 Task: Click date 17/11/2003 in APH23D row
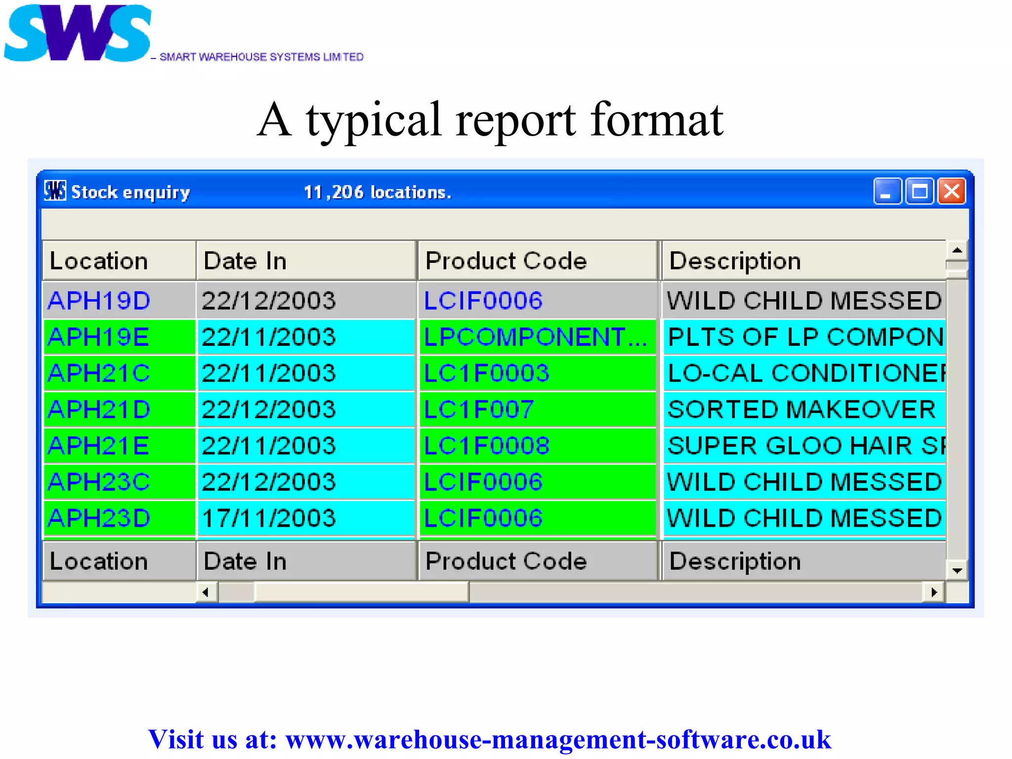tap(306, 518)
